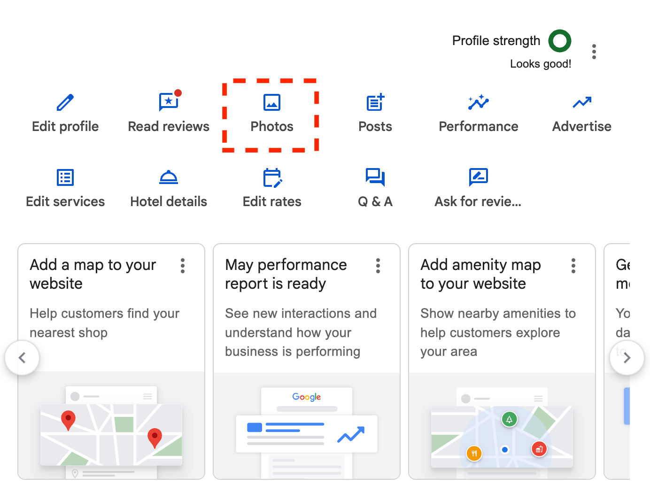Image resolution: width=650 pixels, height=492 pixels.
Task: Open the 'May performance report is ready' title
Action: [x=286, y=274]
